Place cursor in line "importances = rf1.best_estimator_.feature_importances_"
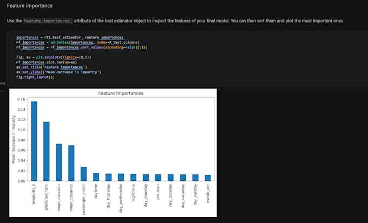The height and width of the screenshot is (223, 368). click(71, 37)
